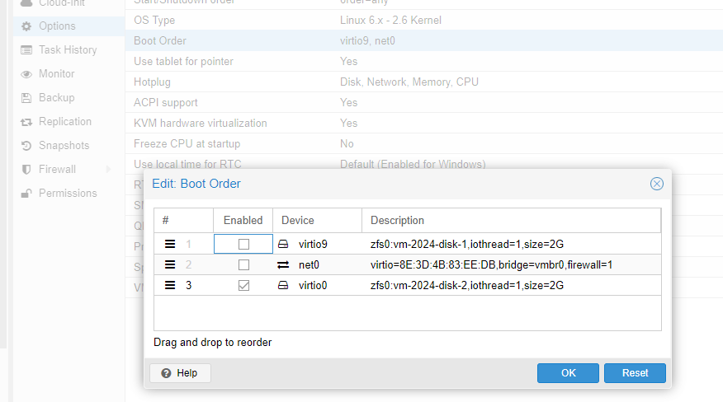Viewport: 723px width, 402px height.
Task: Close the Edit: Boot Order dialog
Action: 657,184
